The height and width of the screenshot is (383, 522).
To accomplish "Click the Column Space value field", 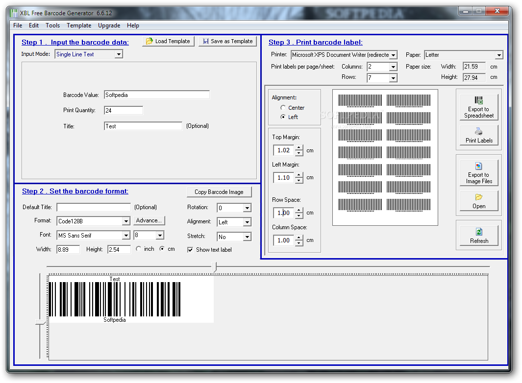I will tap(284, 240).
